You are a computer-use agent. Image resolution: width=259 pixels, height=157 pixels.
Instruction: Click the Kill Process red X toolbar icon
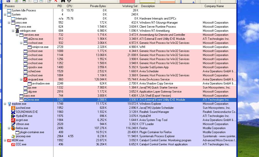[x=56, y=1]
